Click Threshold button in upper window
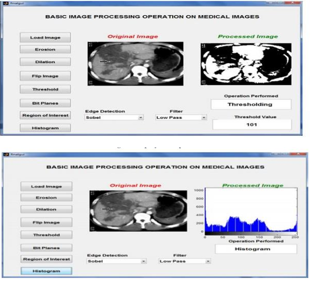 pyautogui.click(x=46, y=89)
